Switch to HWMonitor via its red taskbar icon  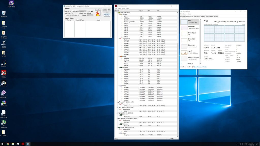click(x=23, y=144)
